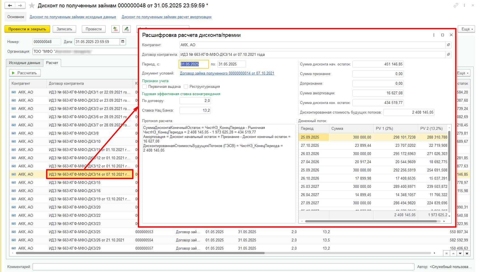
Task: Toggle the Реструктуризация checkbox
Action: tap(186, 87)
